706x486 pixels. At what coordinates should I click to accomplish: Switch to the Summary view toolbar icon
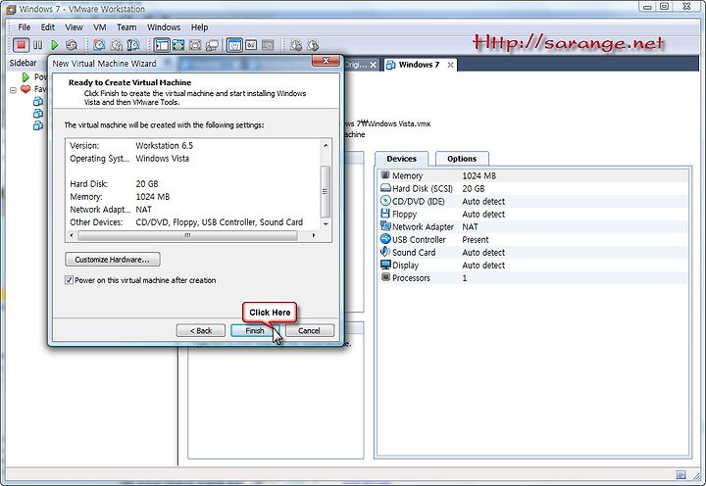point(234,45)
